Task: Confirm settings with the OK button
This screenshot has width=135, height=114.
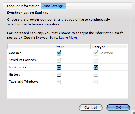Action: pyautogui.click(x=118, y=107)
